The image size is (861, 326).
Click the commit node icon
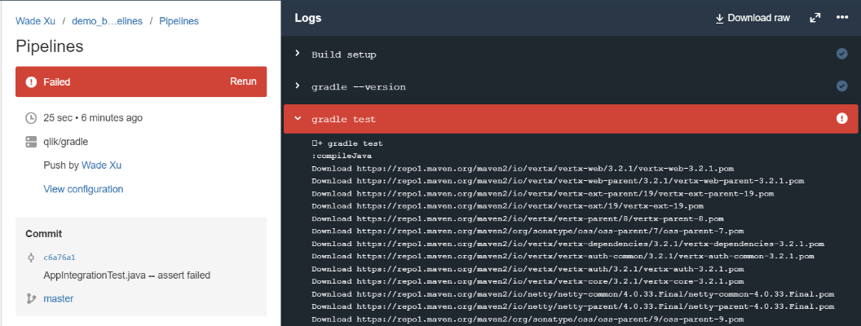click(x=31, y=257)
